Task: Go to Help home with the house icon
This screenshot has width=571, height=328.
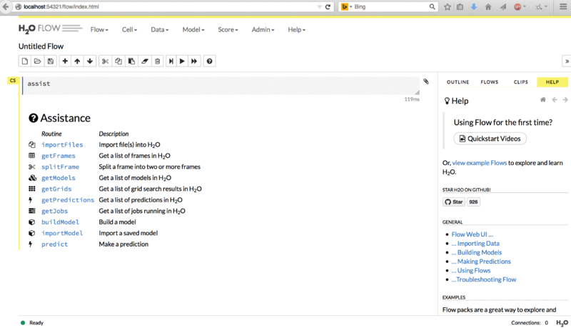Action: click(543, 99)
